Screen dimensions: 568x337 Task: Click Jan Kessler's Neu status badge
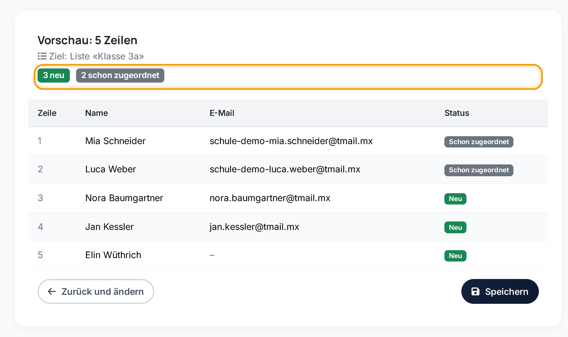point(455,228)
